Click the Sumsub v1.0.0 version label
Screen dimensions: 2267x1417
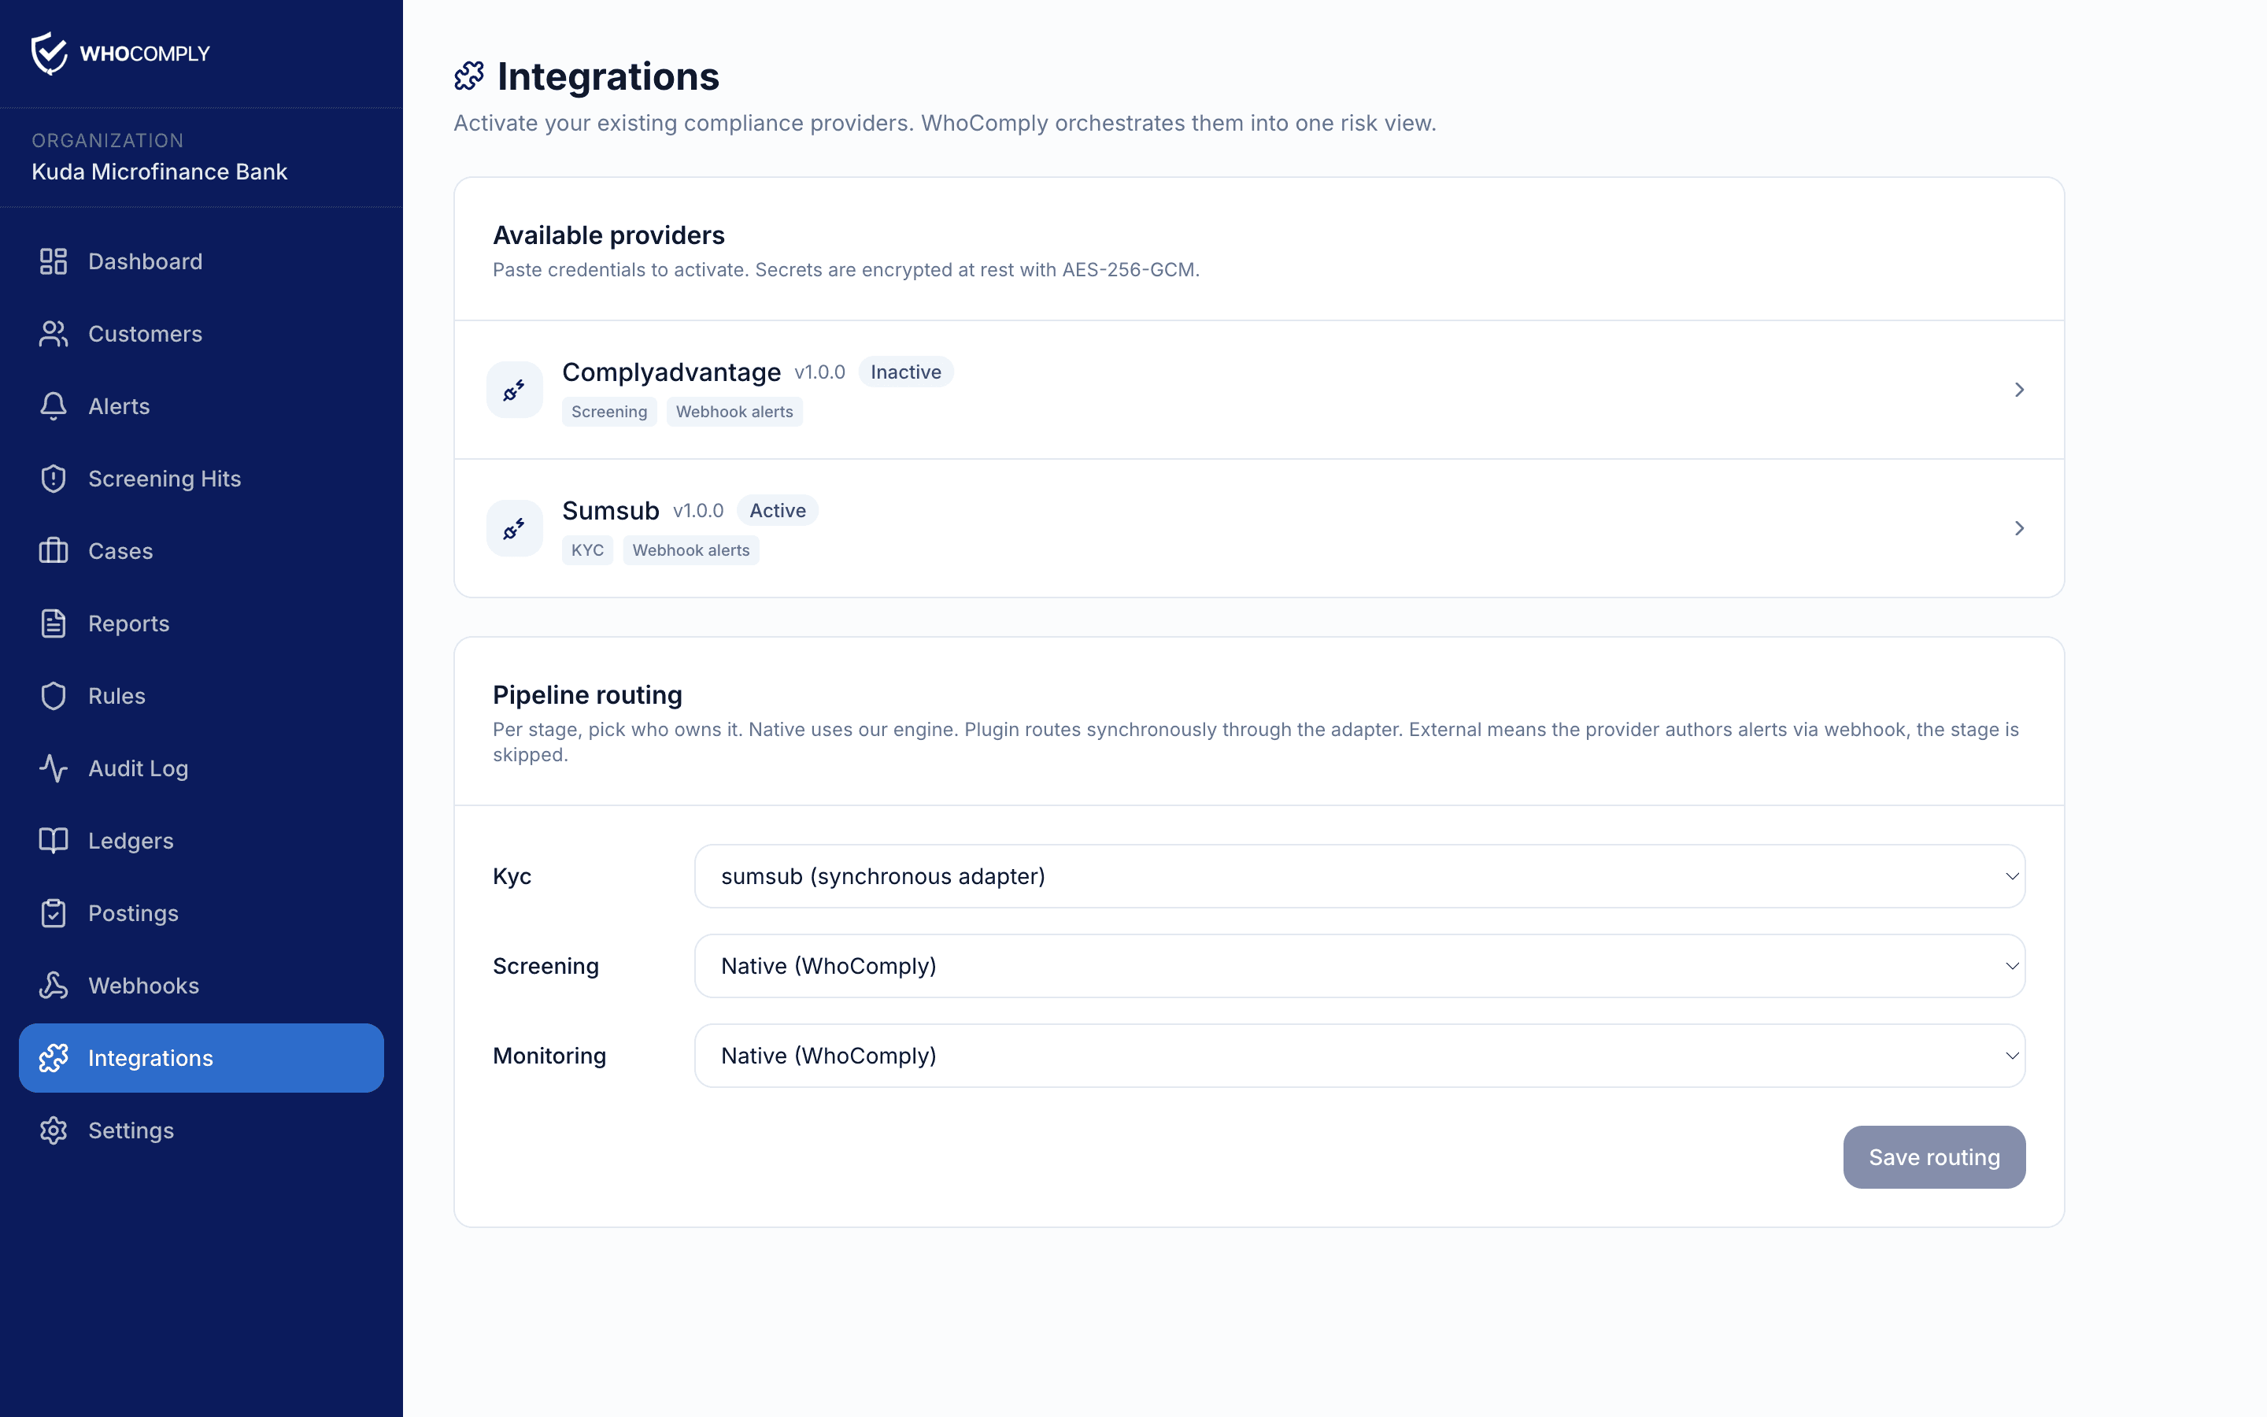[x=698, y=511]
